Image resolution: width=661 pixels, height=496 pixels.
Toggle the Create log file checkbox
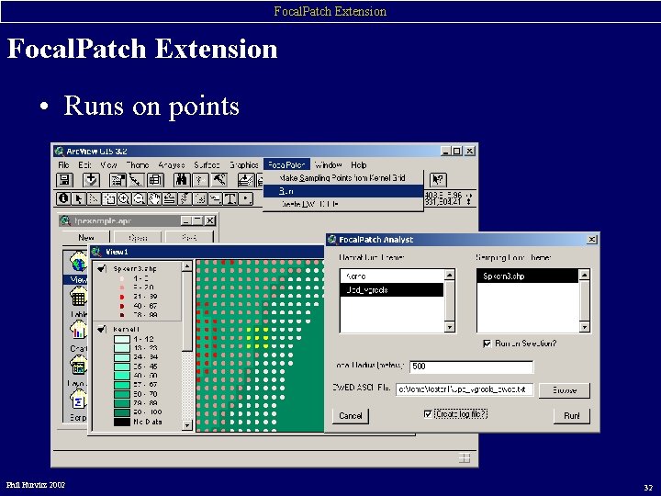(x=428, y=413)
